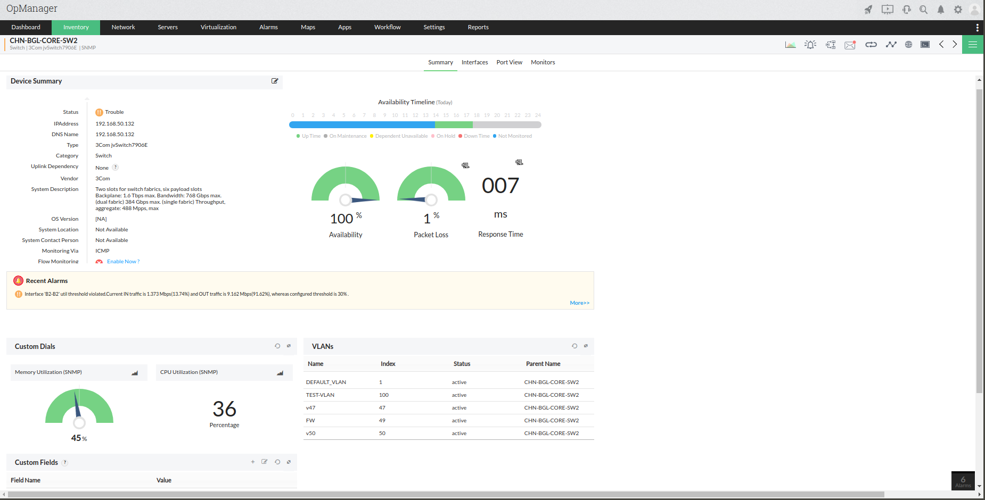Click the Memory Utilization gauge dial

[x=79, y=409]
